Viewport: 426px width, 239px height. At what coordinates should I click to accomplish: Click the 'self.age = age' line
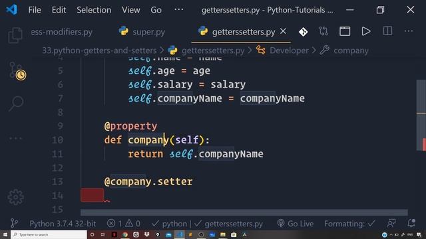point(169,71)
